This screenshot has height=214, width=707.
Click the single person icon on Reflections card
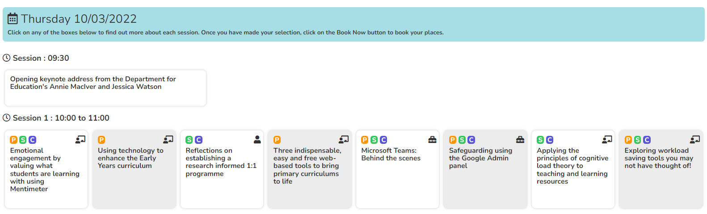[257, 140]
